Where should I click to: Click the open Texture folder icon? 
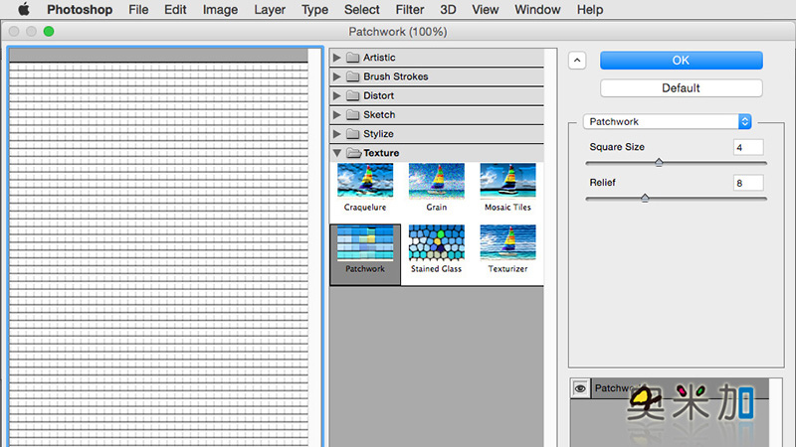coord(354,153)
